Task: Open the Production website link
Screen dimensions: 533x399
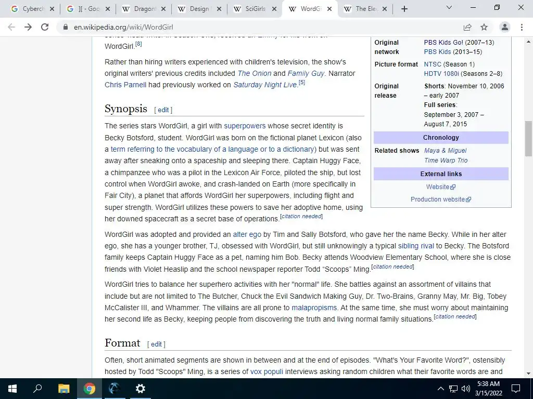Action: click(440, 199)
